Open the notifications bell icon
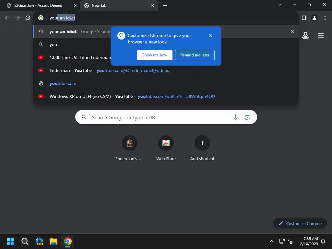This screenshot has height=249, width=332. point(323,241)
